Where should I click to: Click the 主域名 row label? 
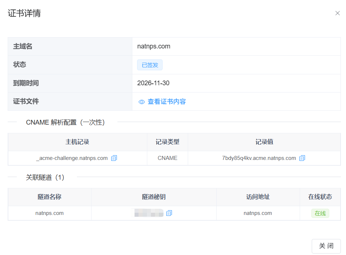23,46
